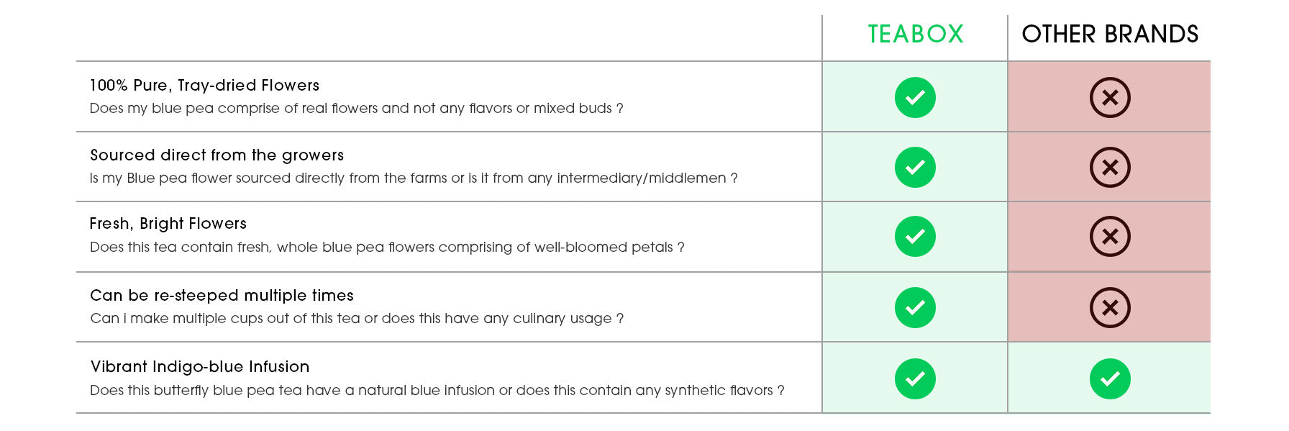The image size is (1289, 431).
Task: Click Other Brands X for Sourced direct row
Action: click(x=1110, y=167)
